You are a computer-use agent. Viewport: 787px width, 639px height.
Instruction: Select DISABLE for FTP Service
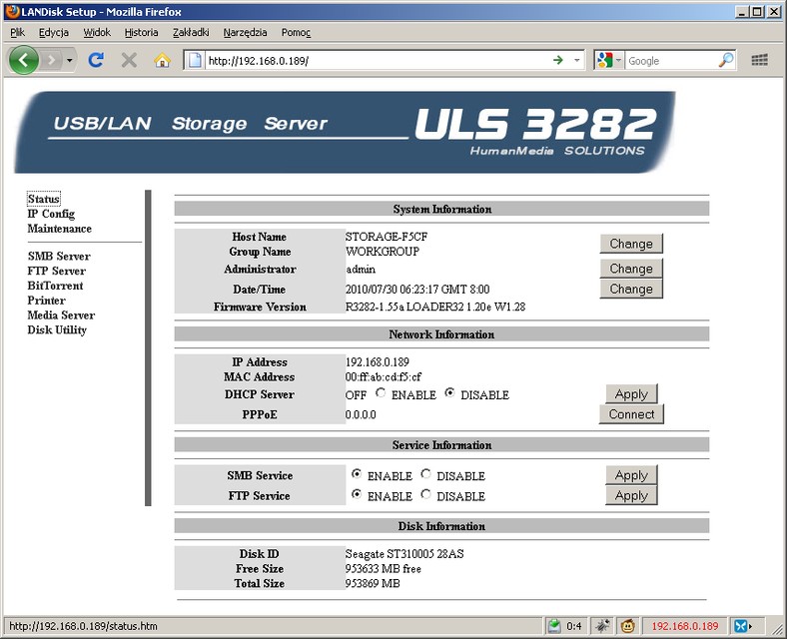pyautogui.click(x=426, y=494)
